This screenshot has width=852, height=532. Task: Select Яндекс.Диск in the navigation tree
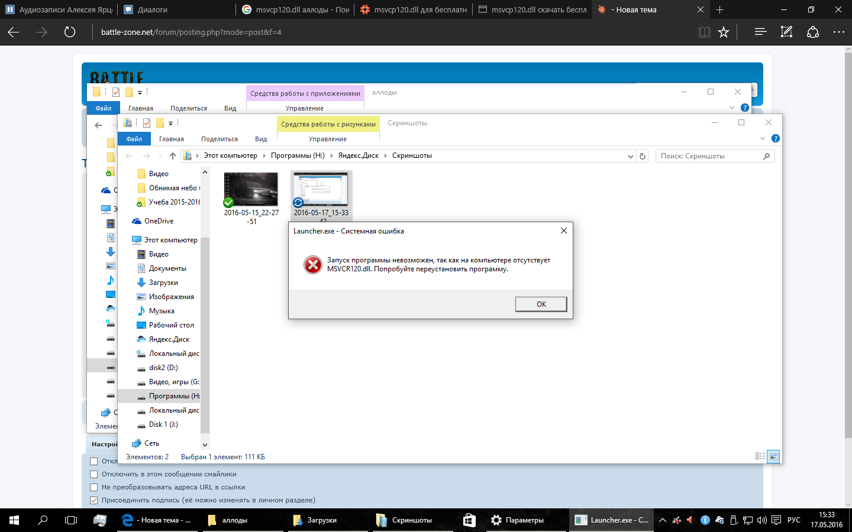169,339
